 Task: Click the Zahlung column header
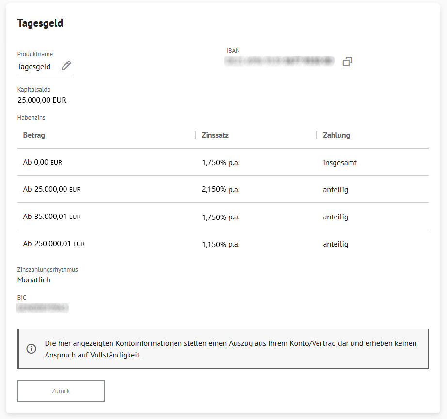[336, 135]
